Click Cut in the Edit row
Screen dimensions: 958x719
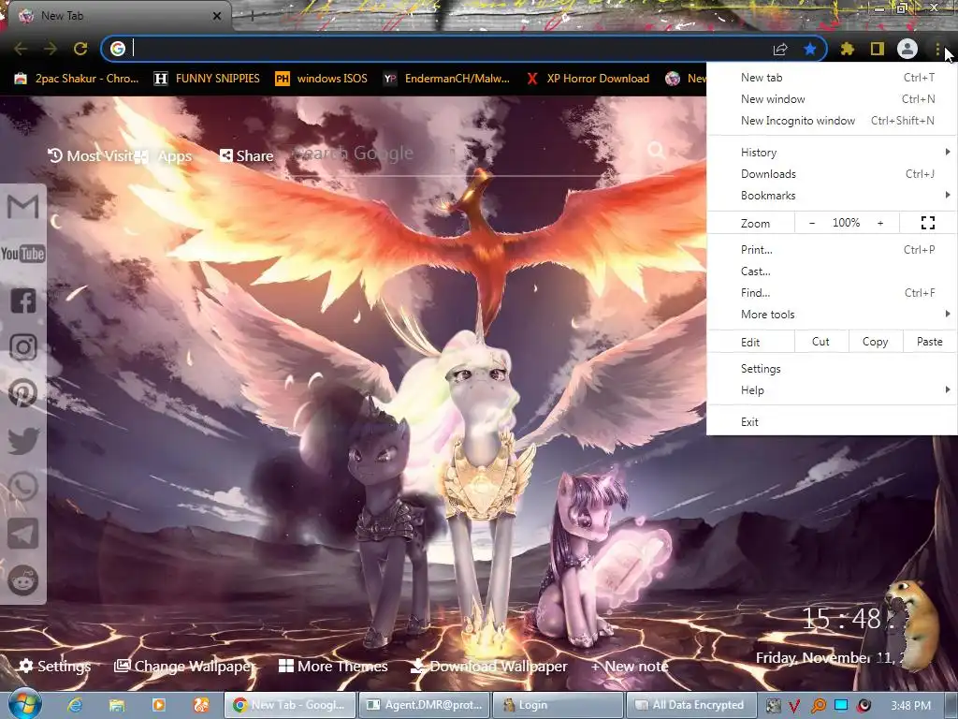pos(821,342)
